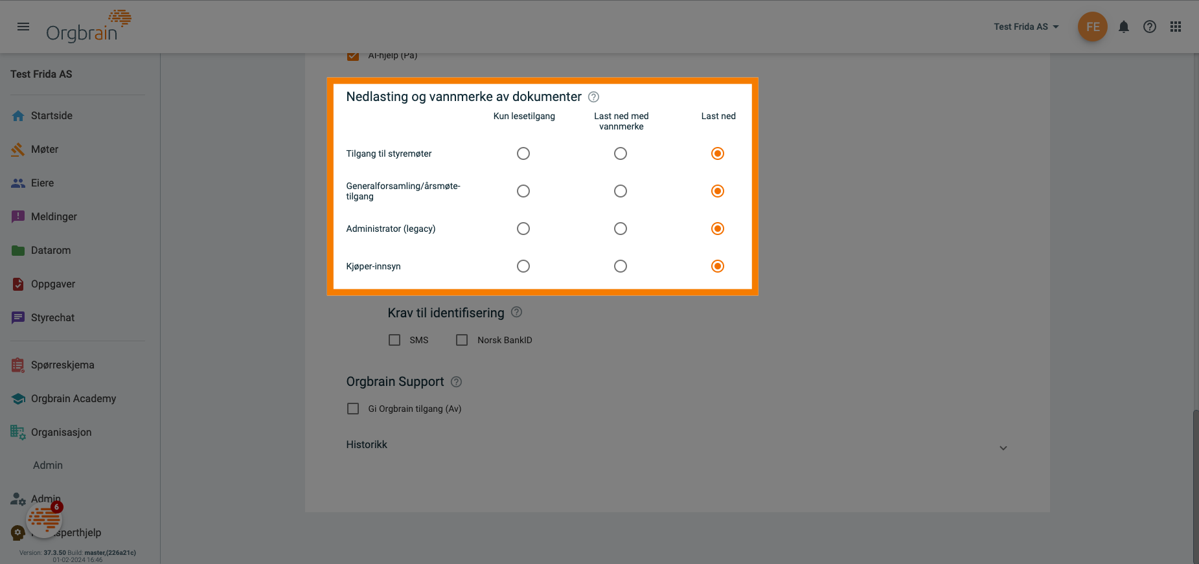Click the Oppgaver task icon

[x=18, y=284]
